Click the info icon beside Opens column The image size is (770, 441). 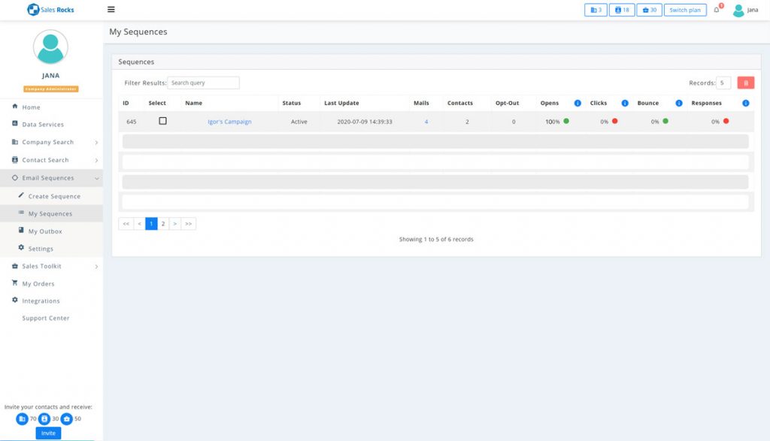[577, 103]
